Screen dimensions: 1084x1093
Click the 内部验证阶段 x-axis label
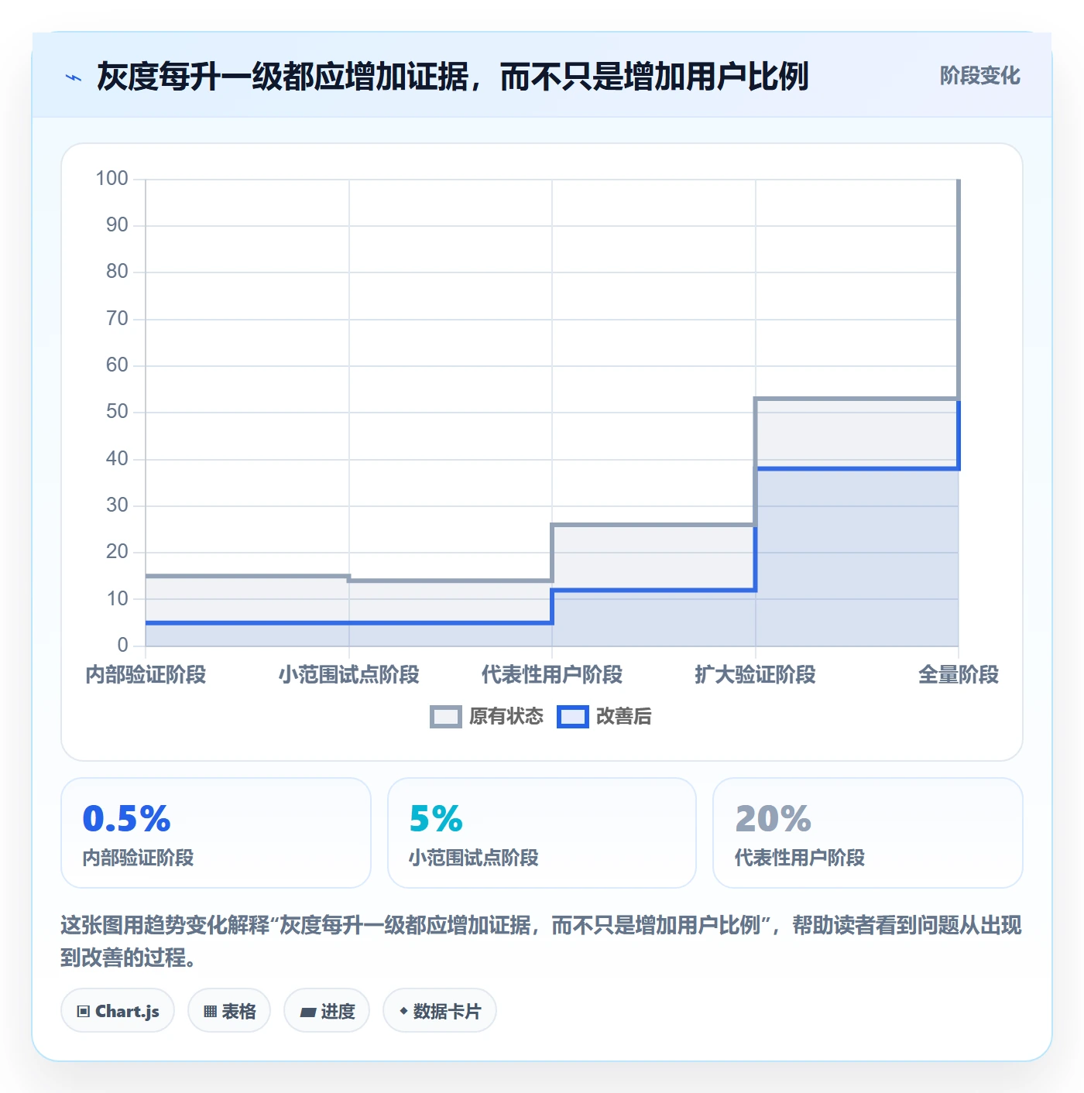point(146,675)
